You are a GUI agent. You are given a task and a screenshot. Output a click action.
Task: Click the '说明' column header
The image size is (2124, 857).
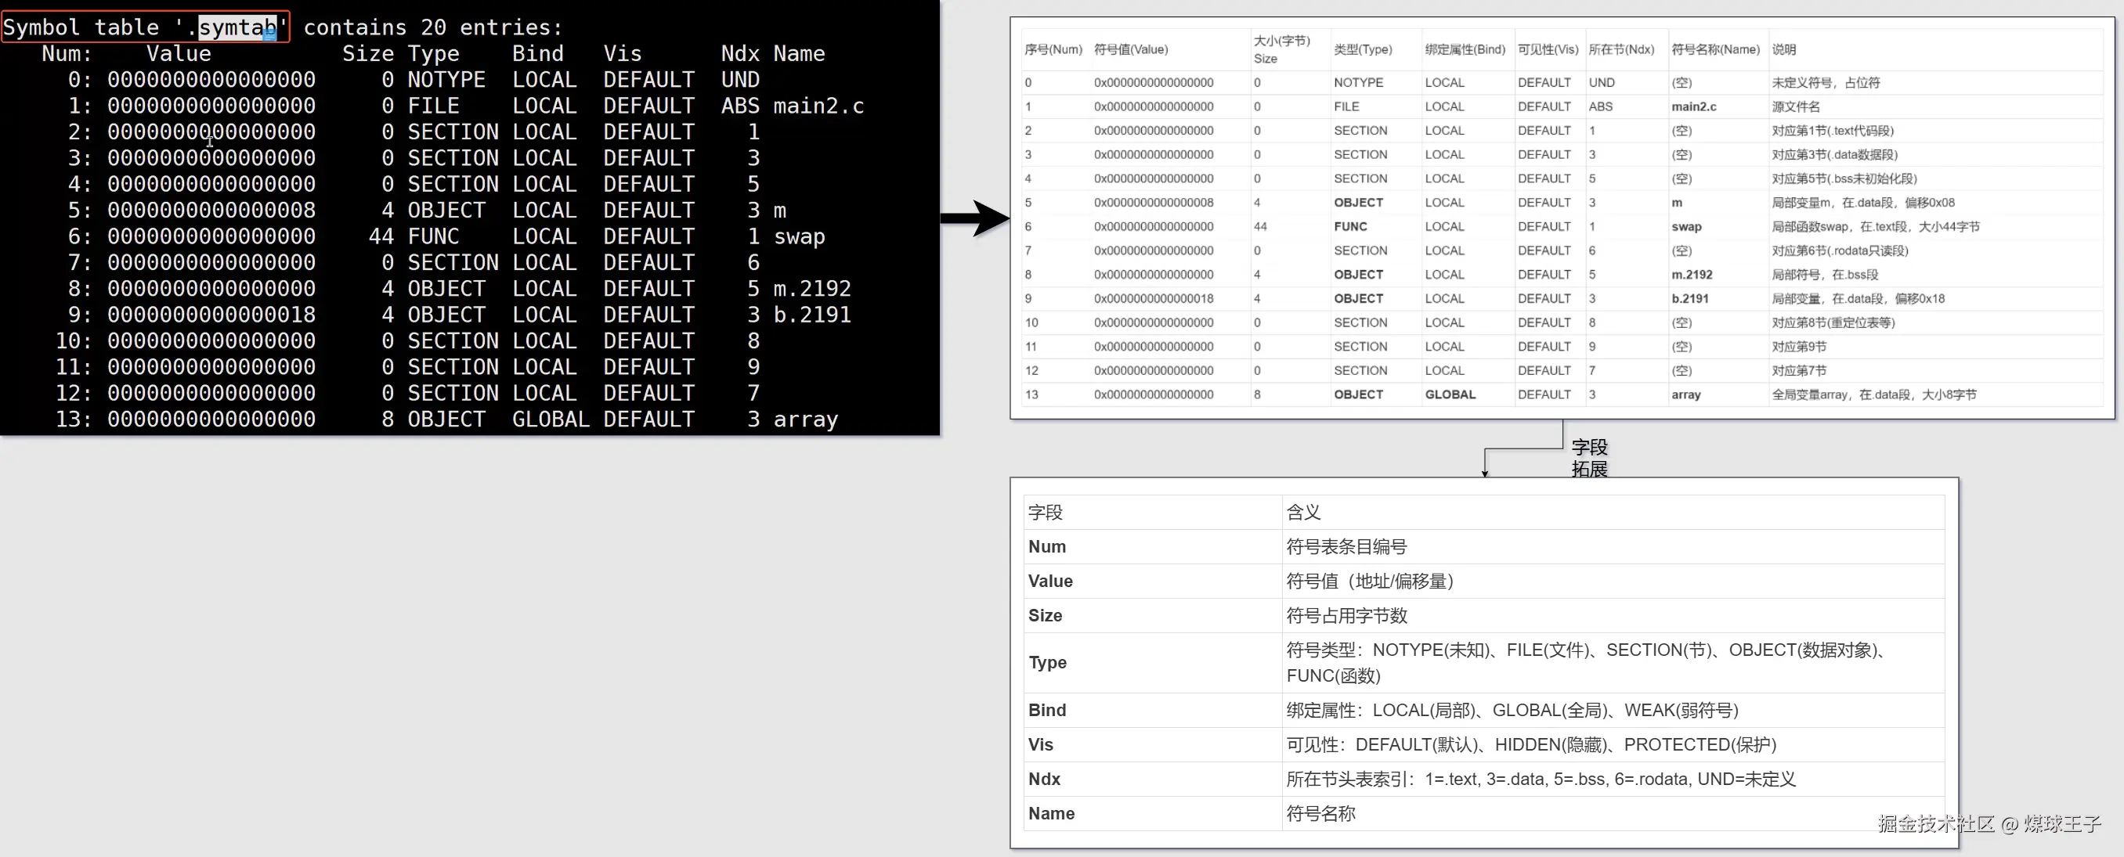[x=1783, y=49]
